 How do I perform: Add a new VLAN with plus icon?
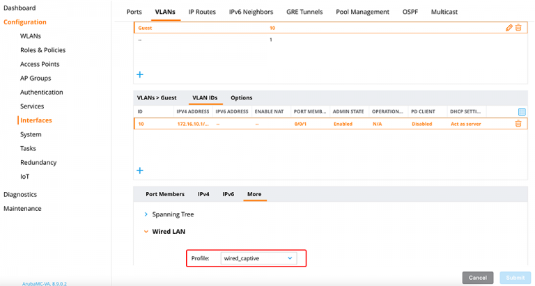[140, 74]
